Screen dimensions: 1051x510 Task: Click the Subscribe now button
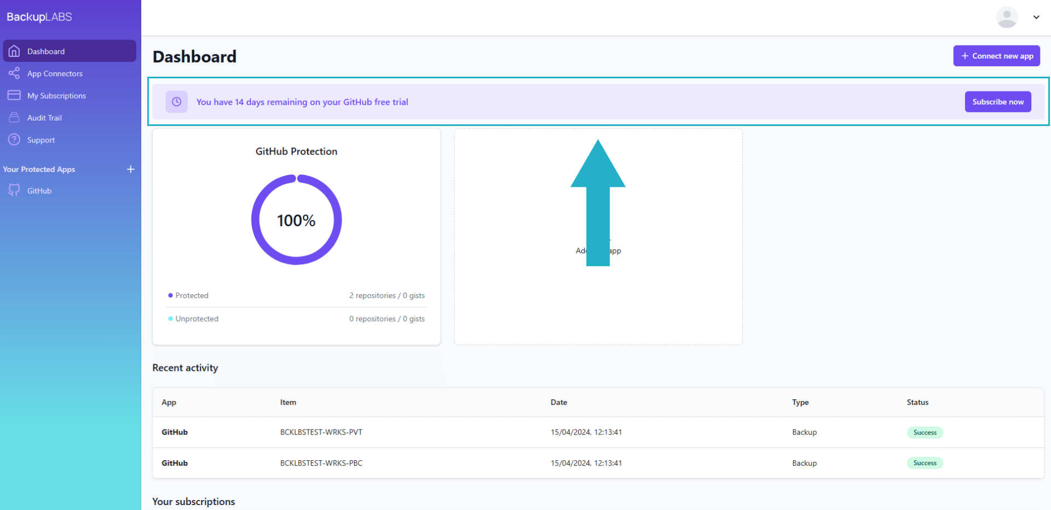(998, 102)
